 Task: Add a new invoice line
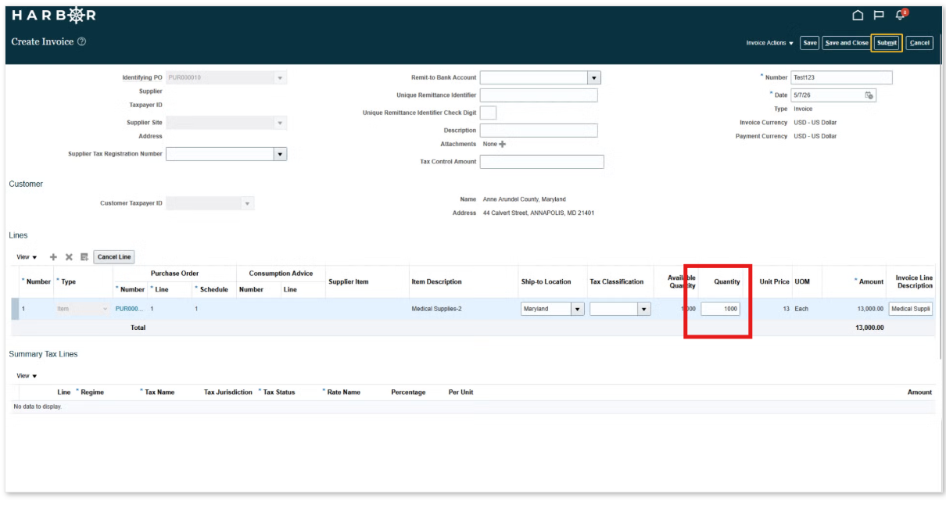tap(53, 256)
